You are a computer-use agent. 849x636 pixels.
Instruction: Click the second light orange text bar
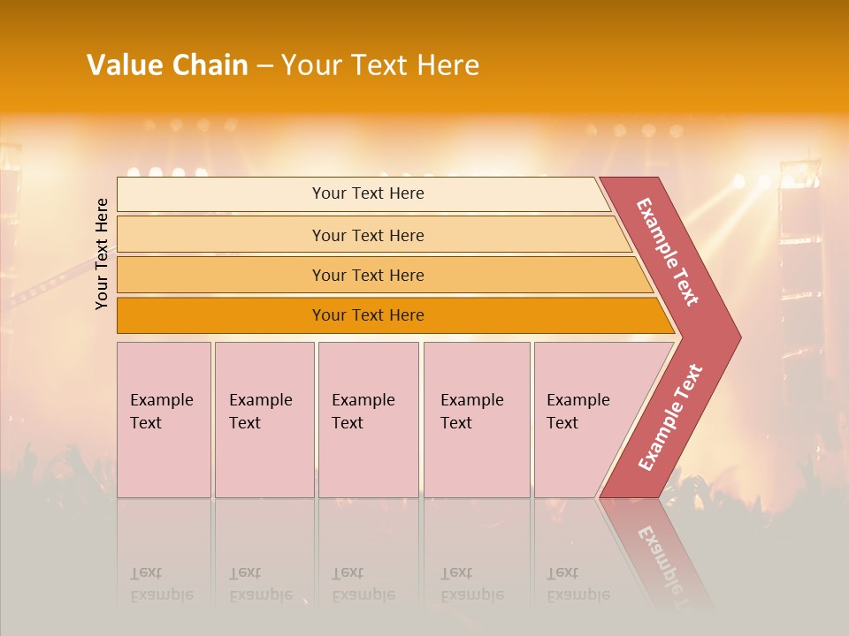click(x=367, y=235)
